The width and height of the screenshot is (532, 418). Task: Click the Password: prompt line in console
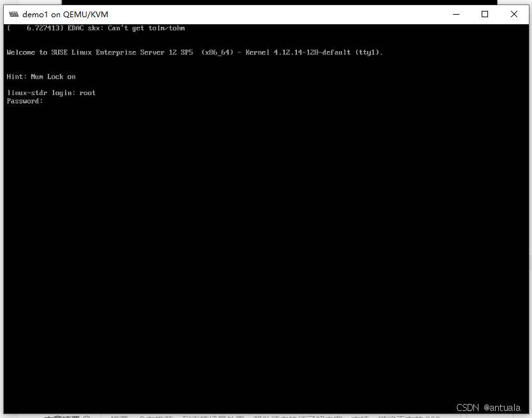[x=25, y=101]
